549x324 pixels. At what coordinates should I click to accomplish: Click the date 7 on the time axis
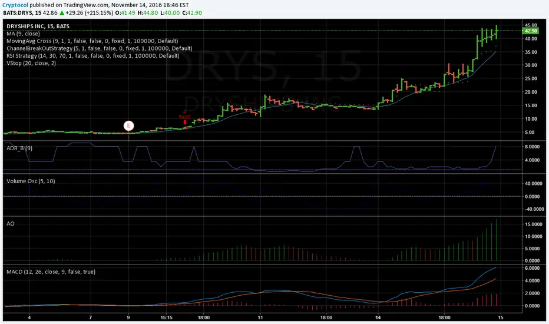point(91,318)
